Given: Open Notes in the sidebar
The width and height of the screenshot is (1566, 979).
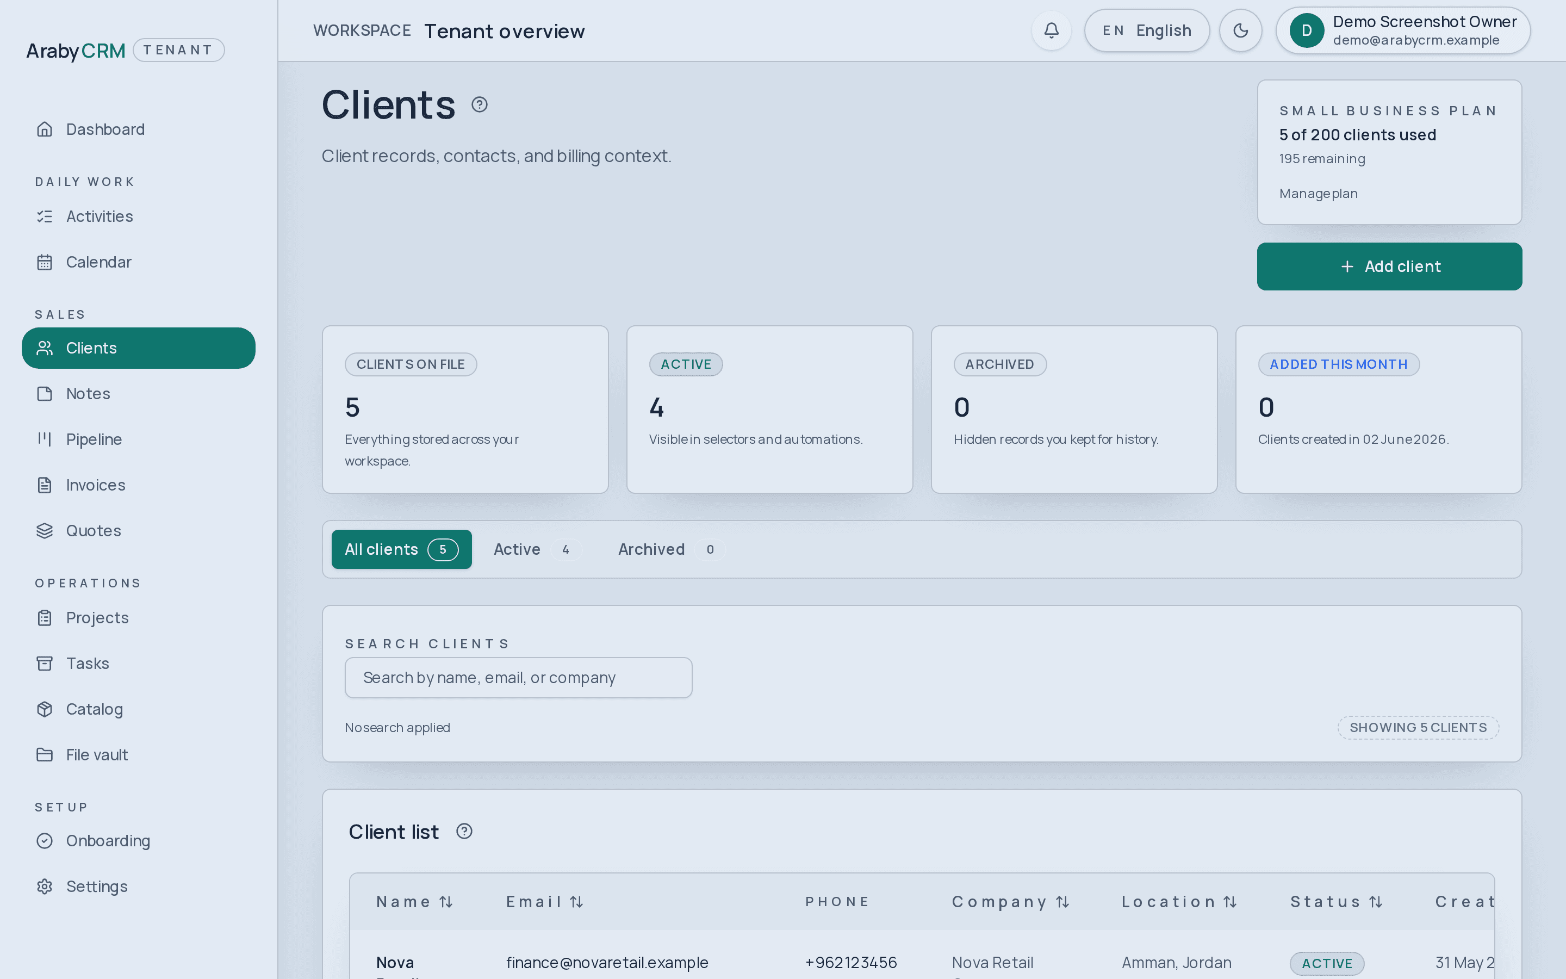Looking at the screenshot, I should click(139, 394).
